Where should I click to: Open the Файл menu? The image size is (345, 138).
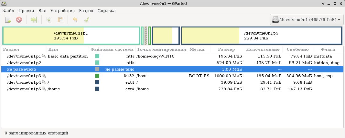pos(9,11)
